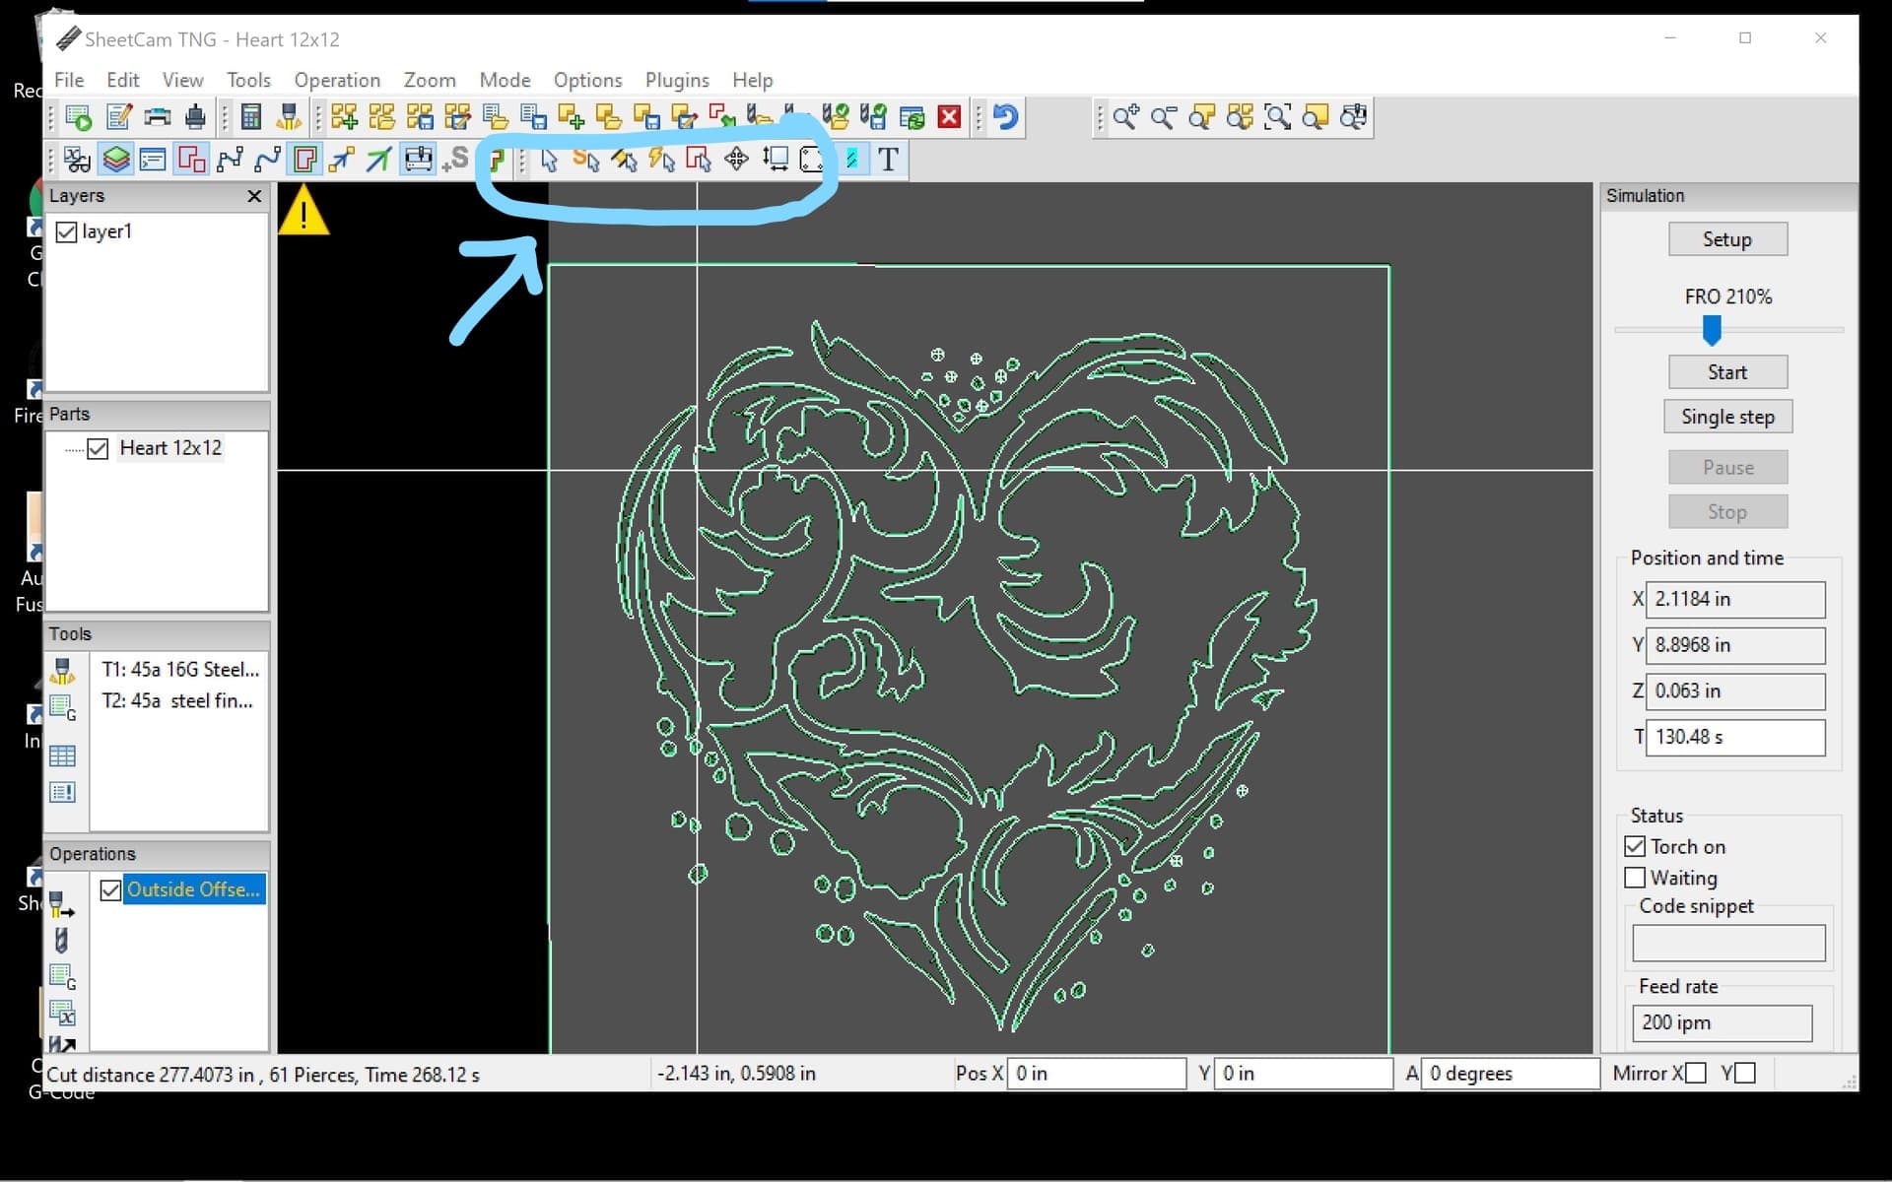The height and width of the screenshot is (1182, 1892).
Task: Toggle the stacked layers view icon
Action: tap(115, 159)
